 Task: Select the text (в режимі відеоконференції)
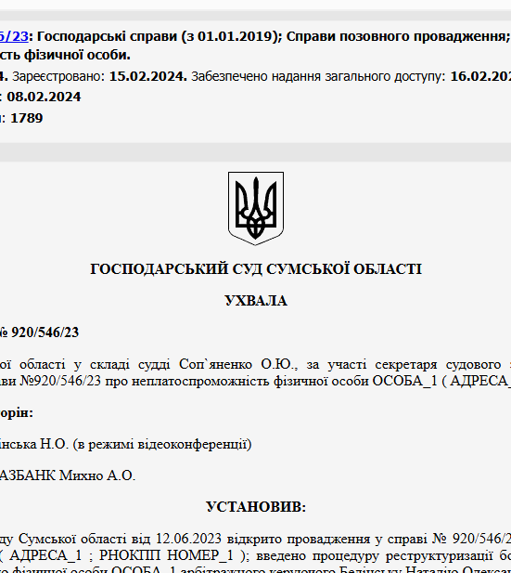(162, 444)
